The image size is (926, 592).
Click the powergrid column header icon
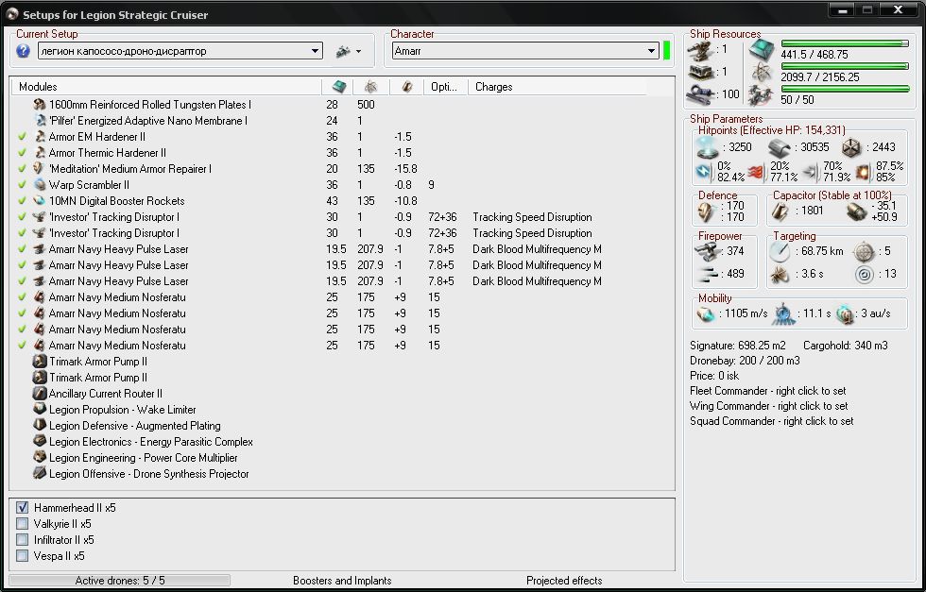point(370,87)
